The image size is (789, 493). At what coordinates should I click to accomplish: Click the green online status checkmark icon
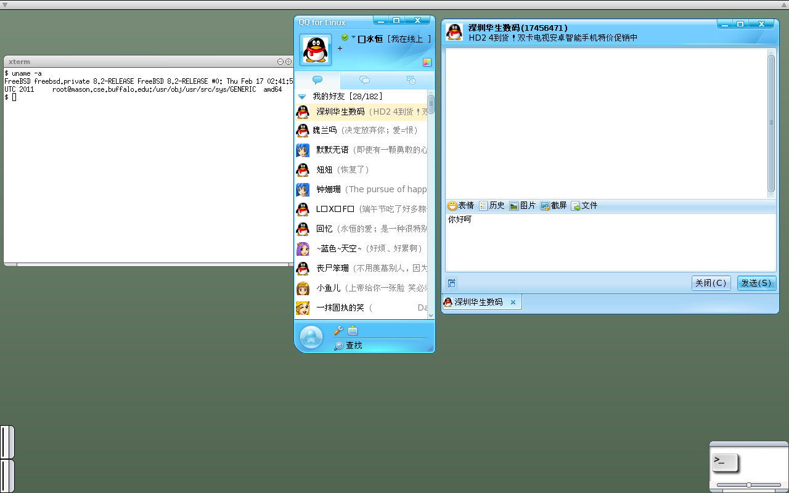[x=345, y=38]
